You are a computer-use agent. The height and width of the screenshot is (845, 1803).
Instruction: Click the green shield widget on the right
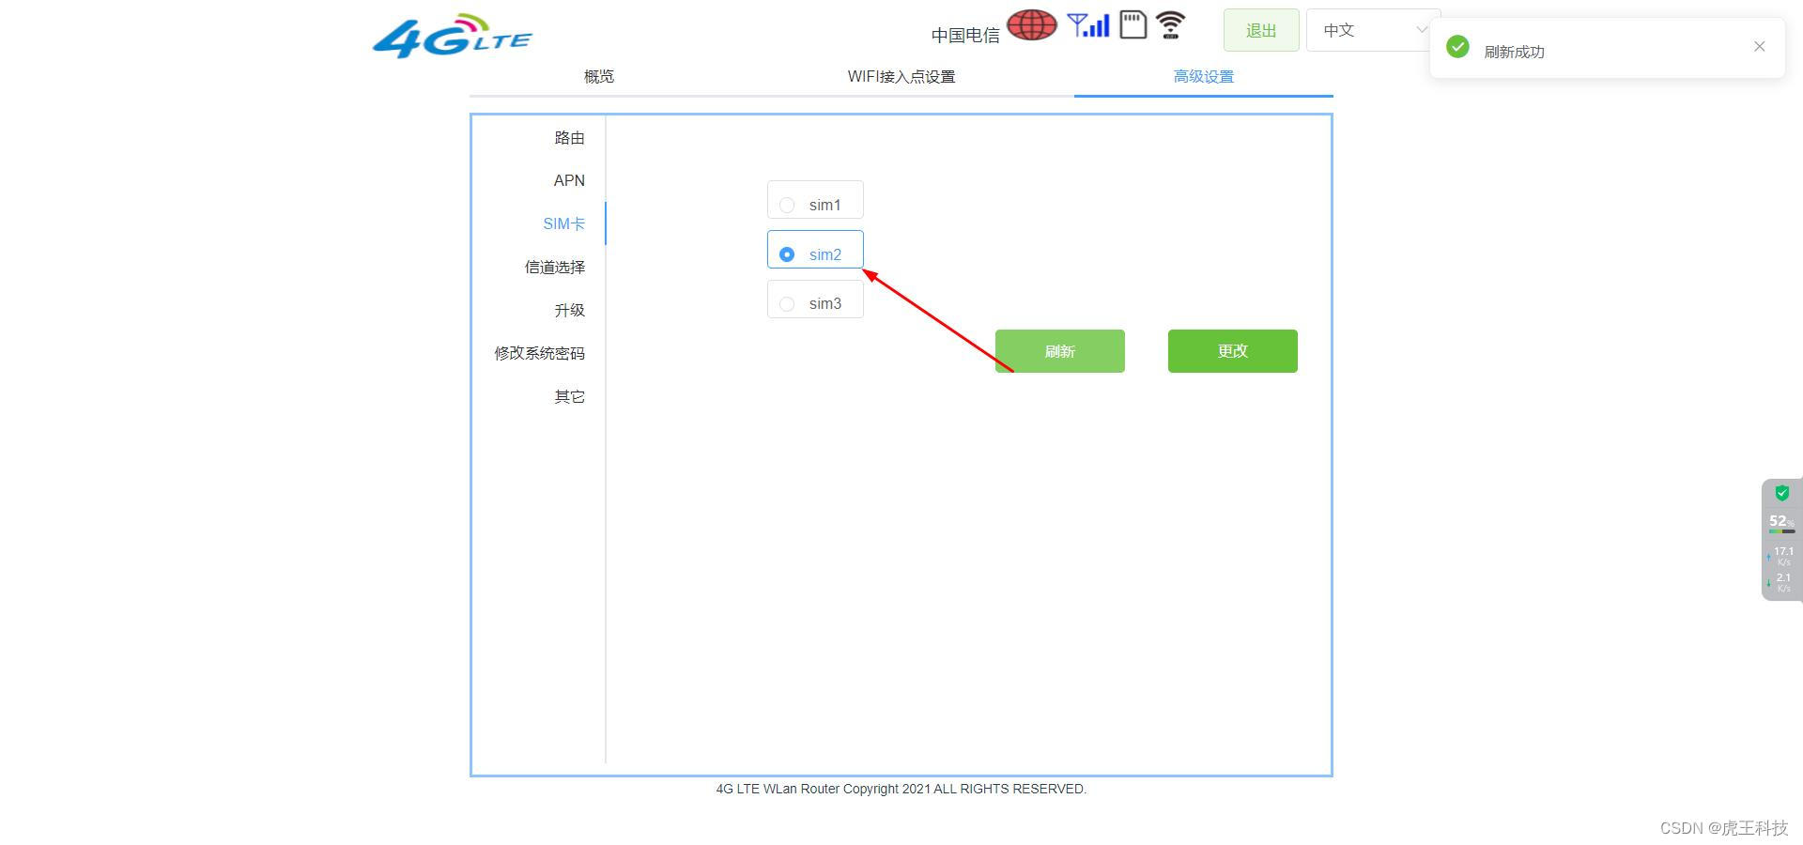pyautogui.click(x=1781, y=492)
